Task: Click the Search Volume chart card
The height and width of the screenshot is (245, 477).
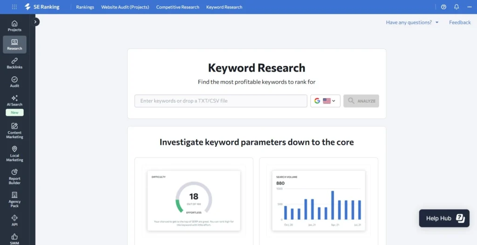Action: click(x=319, y=201)
